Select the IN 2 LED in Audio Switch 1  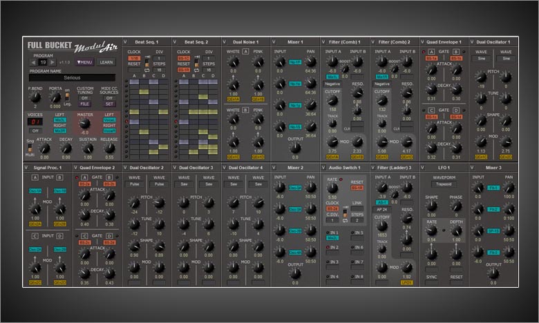click(x=328, y=247)
